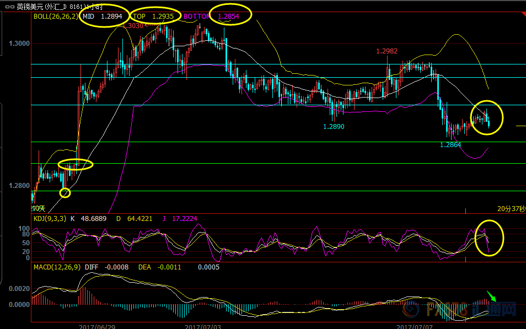Select the 1.2890 low price label
This screenshot has width=526, height=329.
334,126
